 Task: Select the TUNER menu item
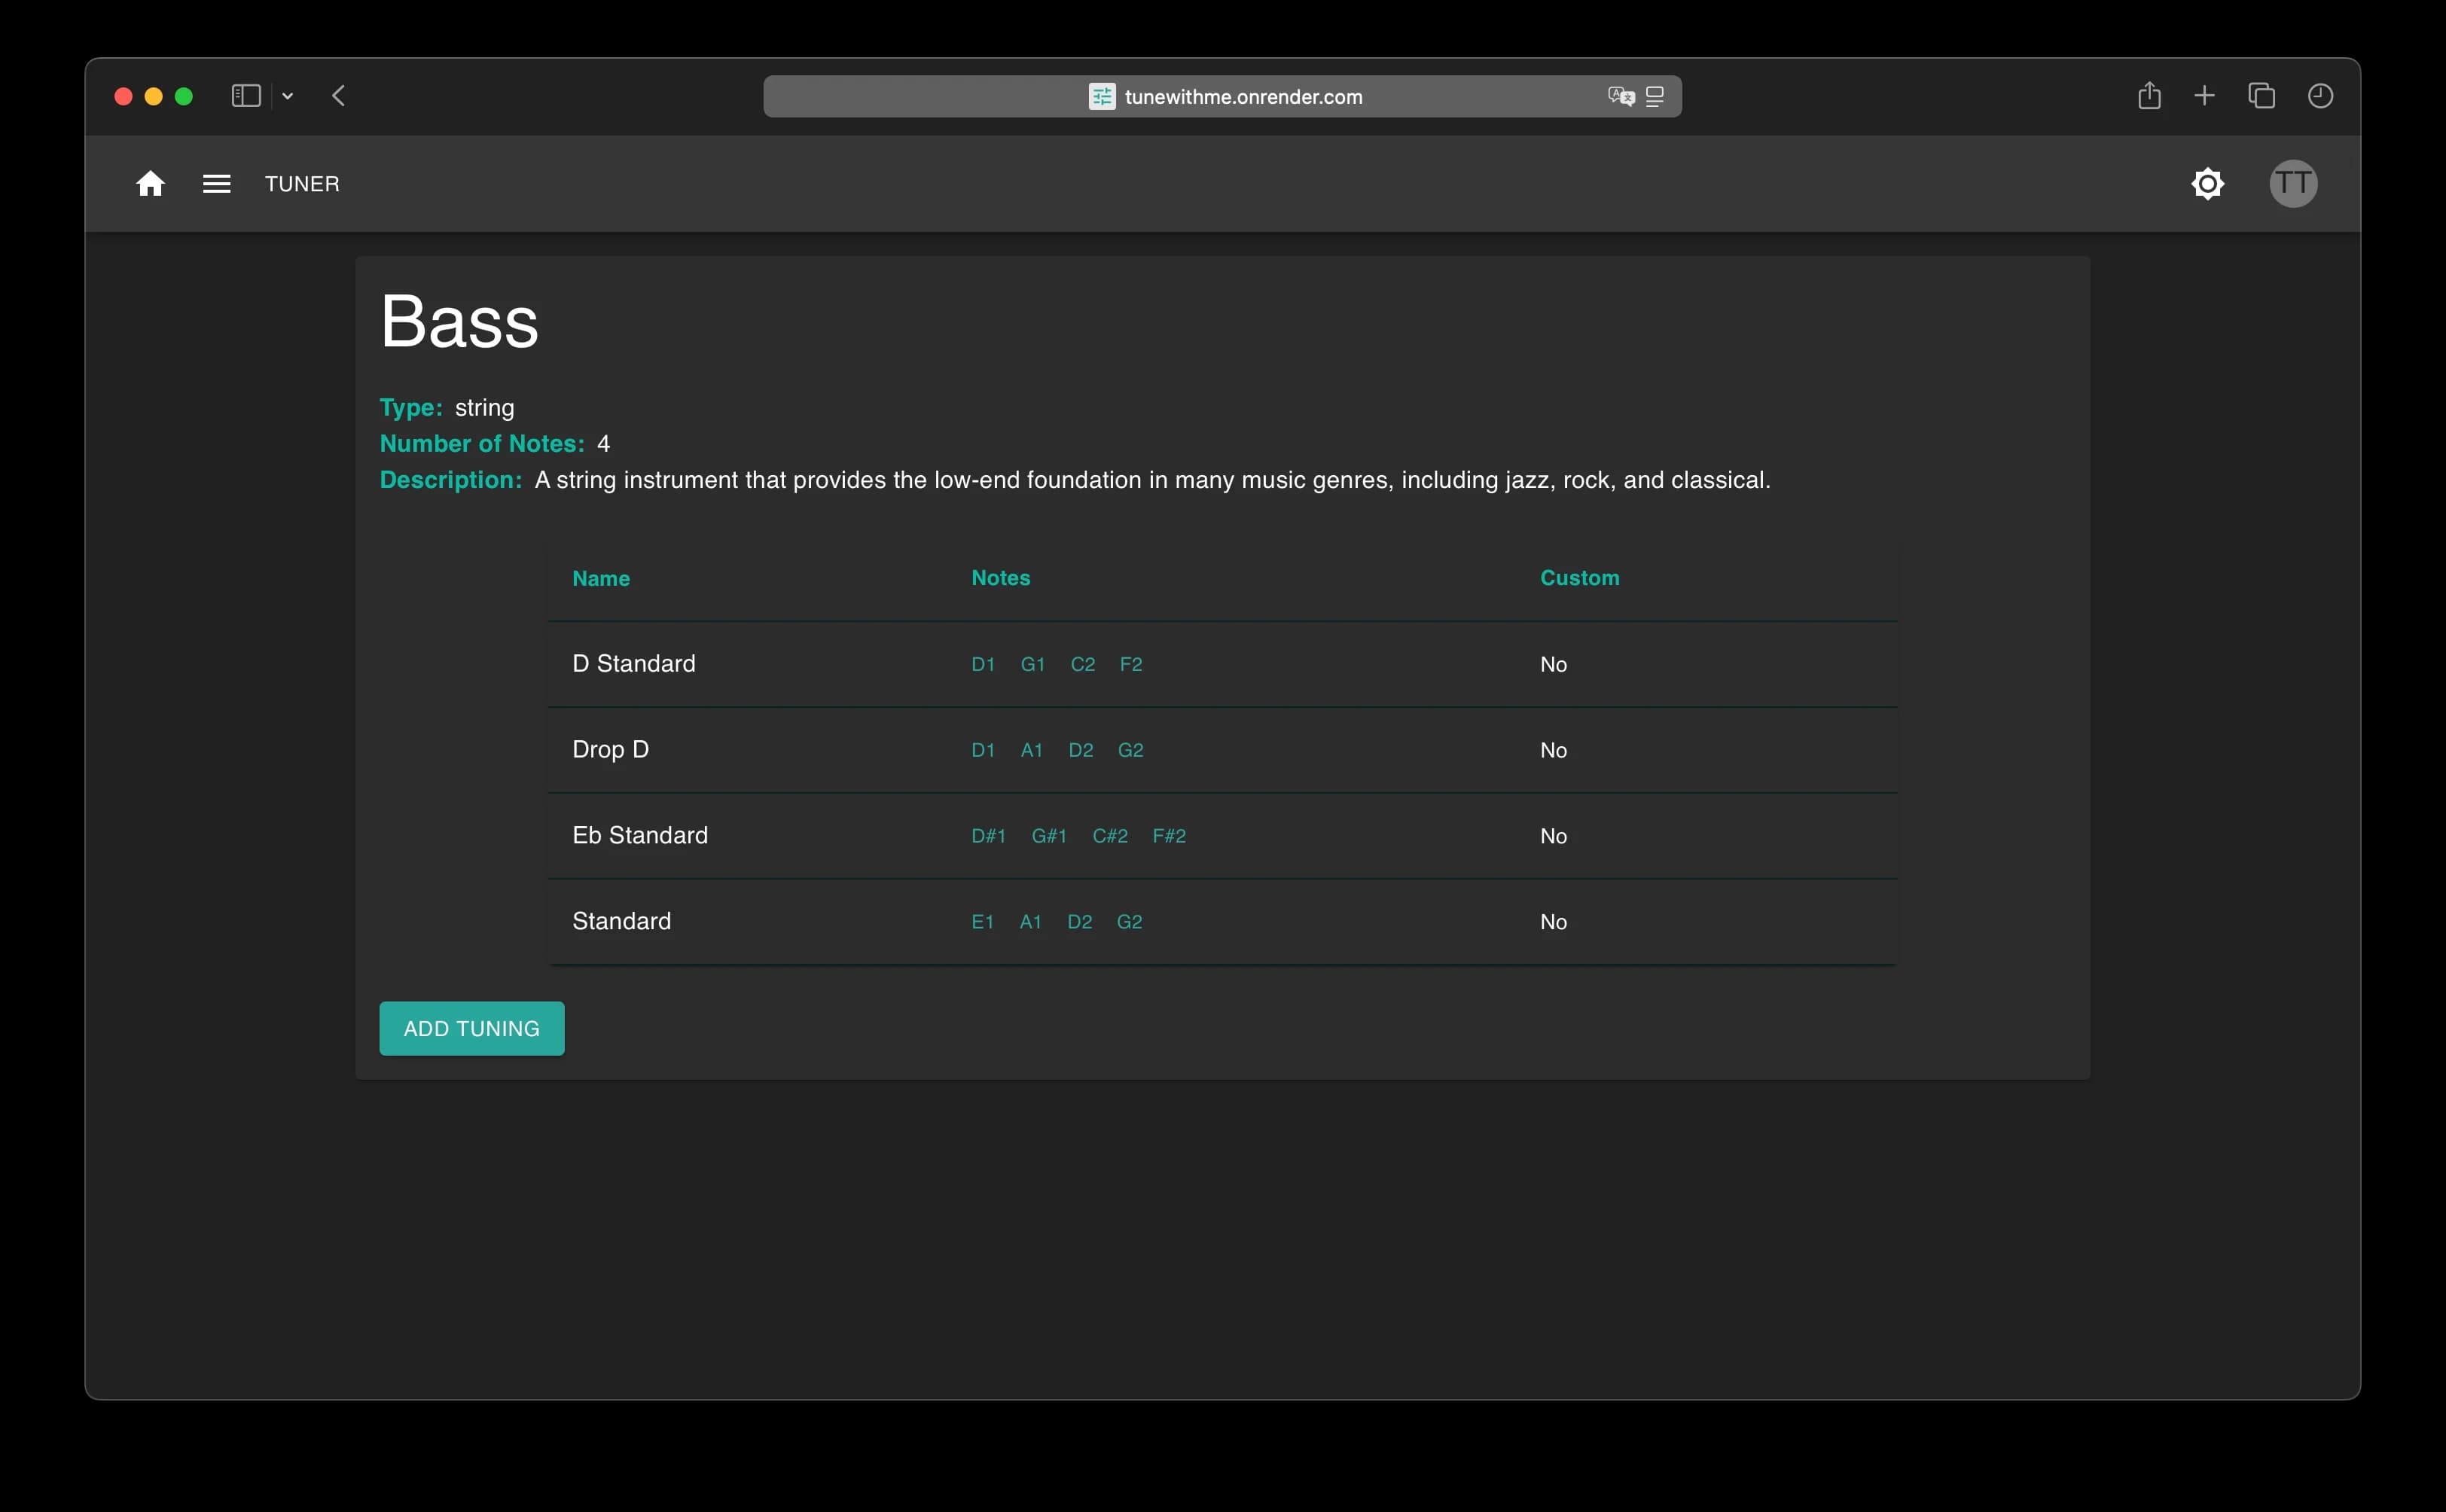[x=302, y=183]
